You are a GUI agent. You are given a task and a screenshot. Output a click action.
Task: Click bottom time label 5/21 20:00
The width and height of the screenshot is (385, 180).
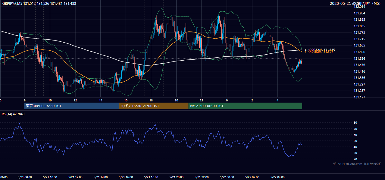[x=177, y=177]
